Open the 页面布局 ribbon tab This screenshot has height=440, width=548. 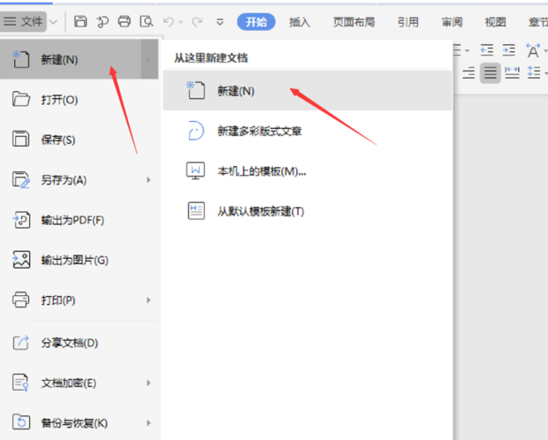pyautogui.click(x=354, y=22)
